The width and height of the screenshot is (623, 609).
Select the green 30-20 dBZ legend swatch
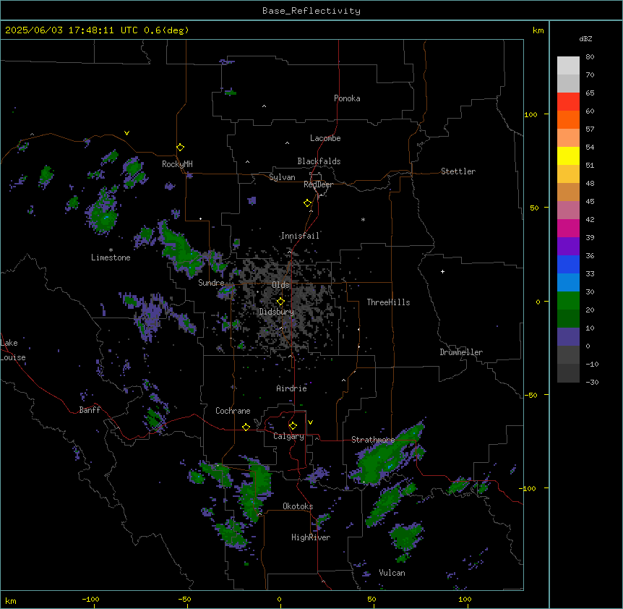568,301
